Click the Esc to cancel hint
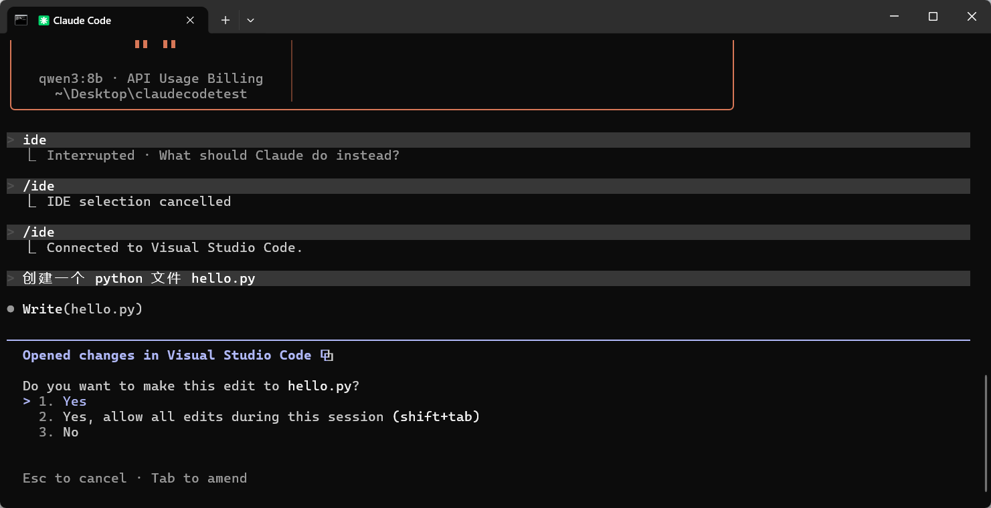 74,478
